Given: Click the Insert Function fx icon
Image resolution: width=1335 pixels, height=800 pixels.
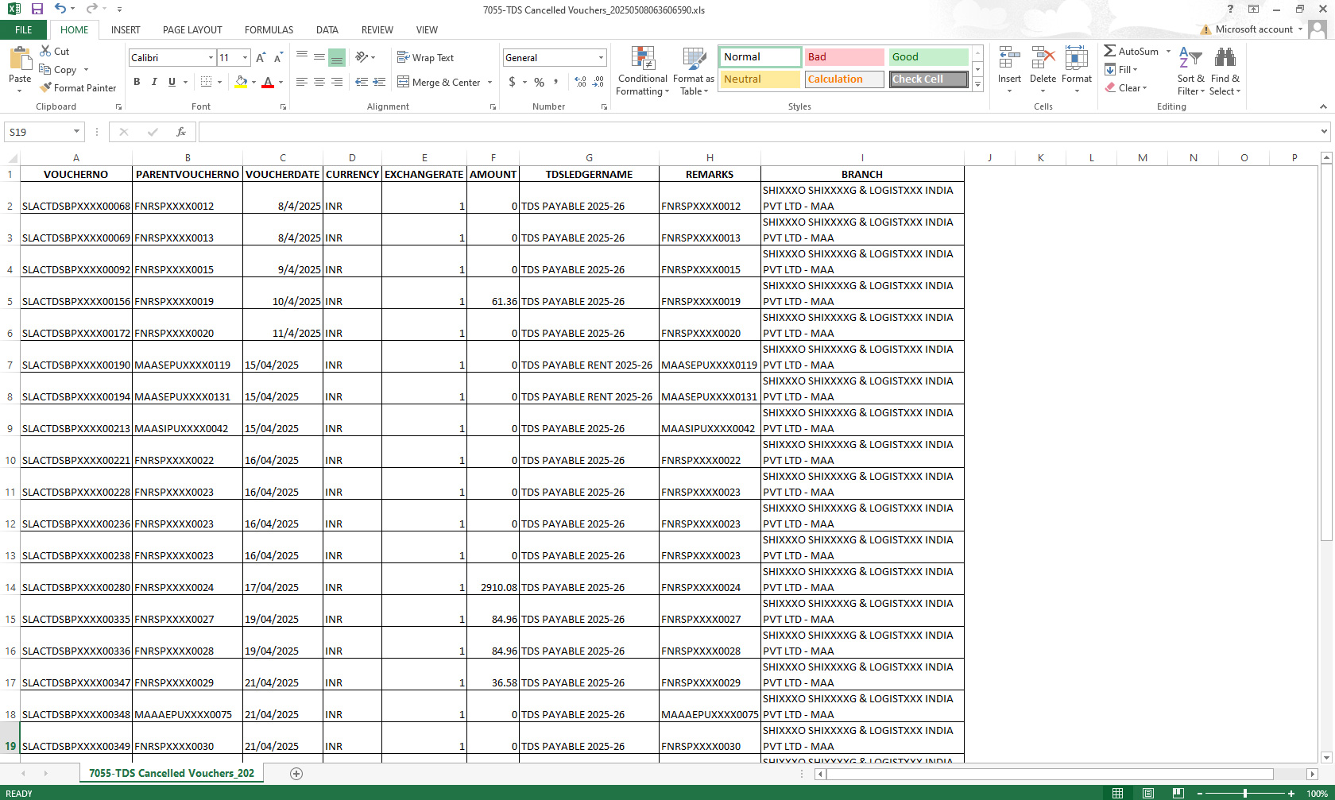Looking at the screenshot, I should click(x=180, y=132).
